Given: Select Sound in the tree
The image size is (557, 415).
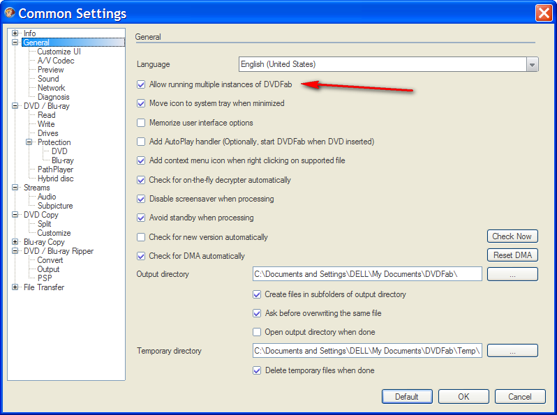Looking at the screenshot, I should pyautogui.click(x=48, y=79).
